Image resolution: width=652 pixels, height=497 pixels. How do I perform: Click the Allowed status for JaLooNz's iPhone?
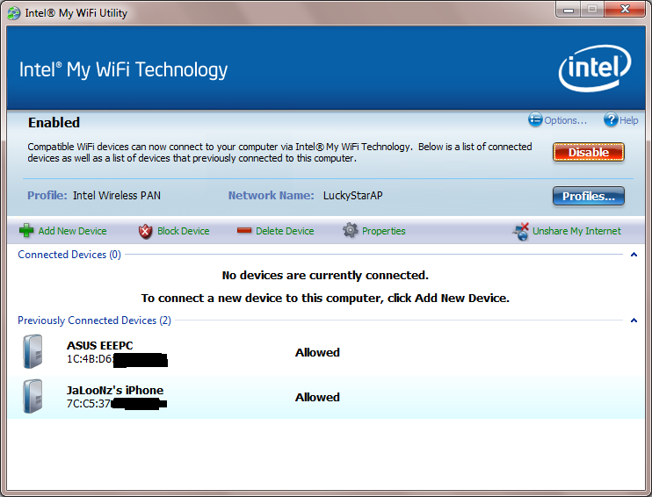pos(317,397)
